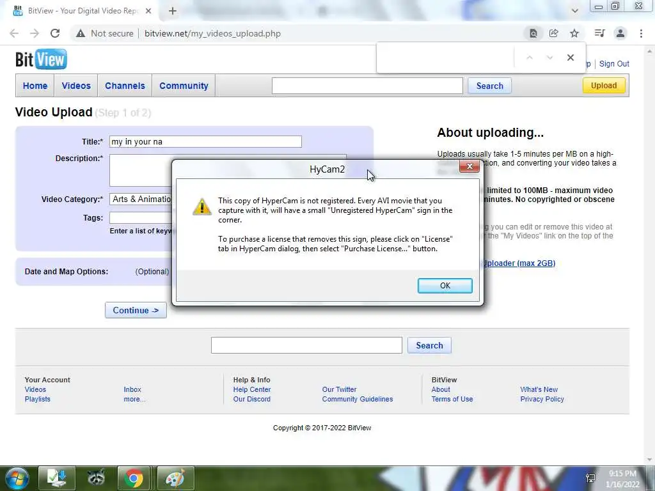Image resolution: width=655 pixels, height=491 pixels.
Task: Open the Windows Start menu
Action: [x=17, y=478]
